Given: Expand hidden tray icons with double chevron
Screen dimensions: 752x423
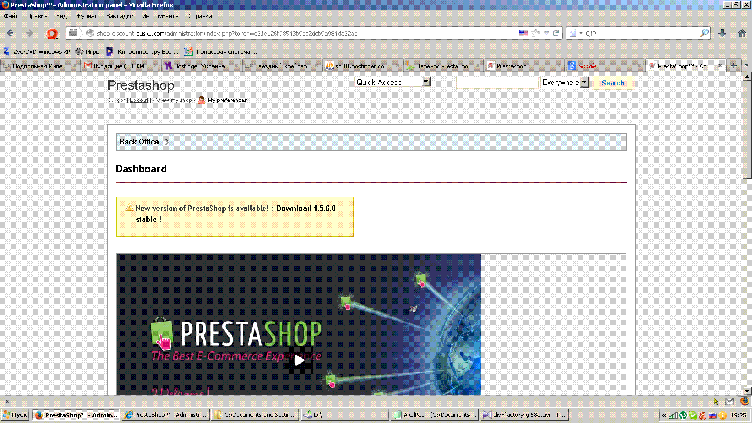Looking at the screenshot, I should (664, 415).
